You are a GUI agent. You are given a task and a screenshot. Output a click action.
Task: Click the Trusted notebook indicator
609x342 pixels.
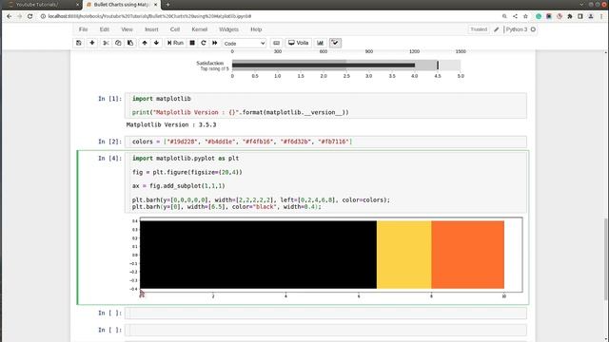(479, 29)
